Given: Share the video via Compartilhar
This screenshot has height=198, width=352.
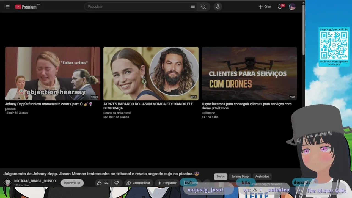Looking at the screenshot, I should (x=138, y=183).
